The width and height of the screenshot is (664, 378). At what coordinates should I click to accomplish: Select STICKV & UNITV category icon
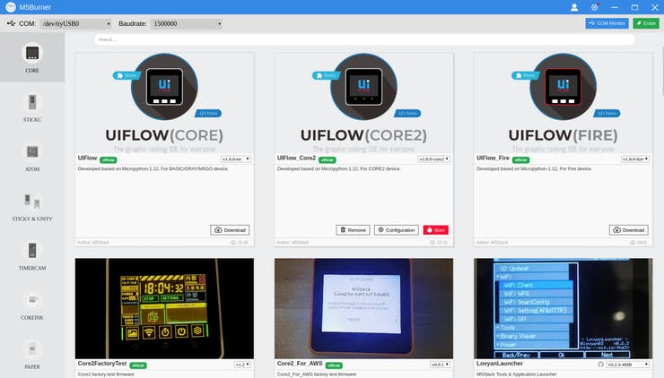coord(32,202)
